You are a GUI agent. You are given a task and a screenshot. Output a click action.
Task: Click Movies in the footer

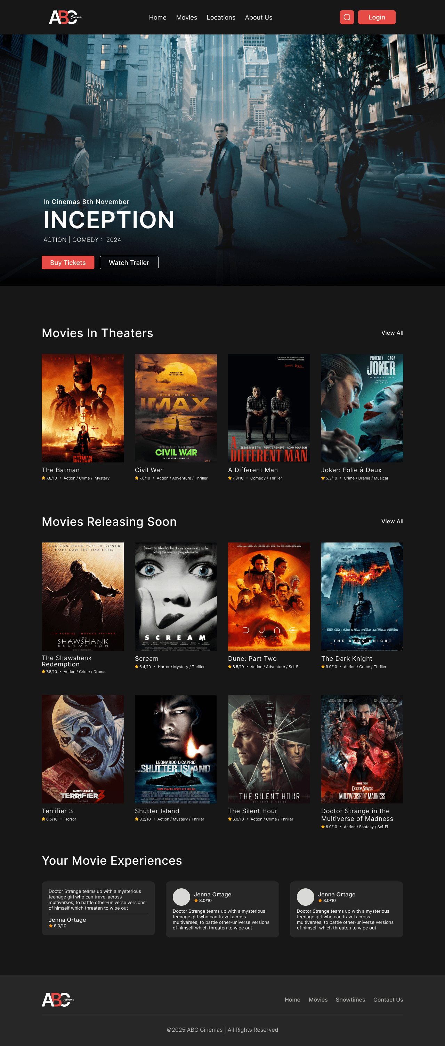(x=318, y=1000)
